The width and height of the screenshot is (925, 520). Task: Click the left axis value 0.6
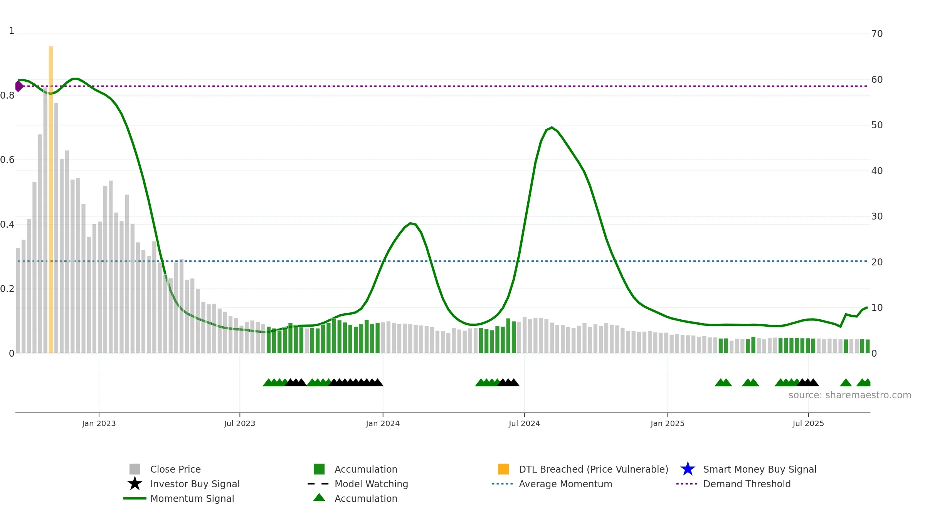(7, 160)
